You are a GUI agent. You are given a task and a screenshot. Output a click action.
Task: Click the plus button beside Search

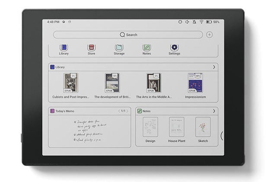coord(209,35)
